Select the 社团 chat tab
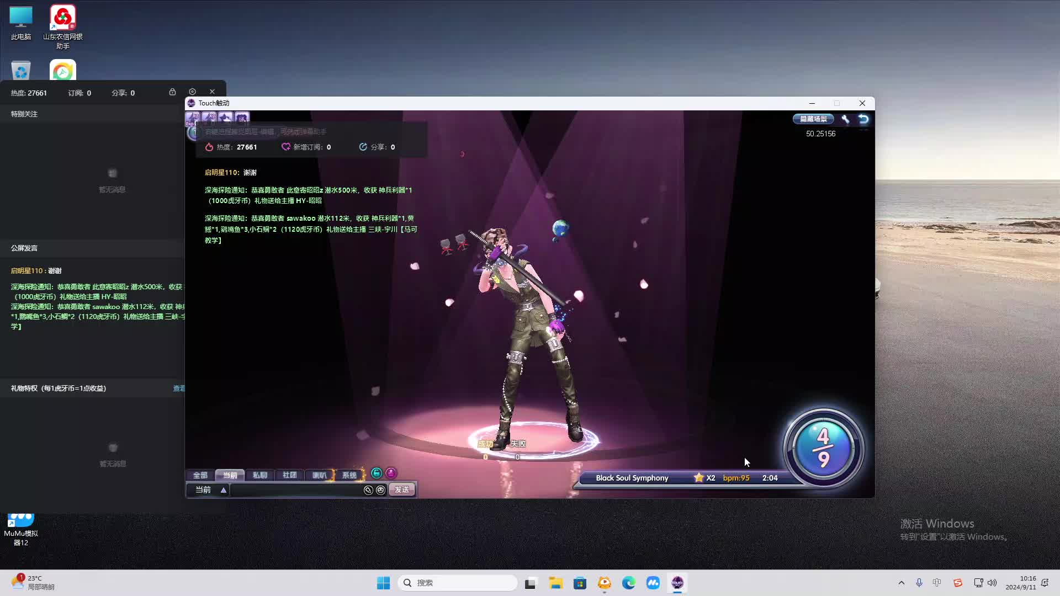 (x=290, y=475)
